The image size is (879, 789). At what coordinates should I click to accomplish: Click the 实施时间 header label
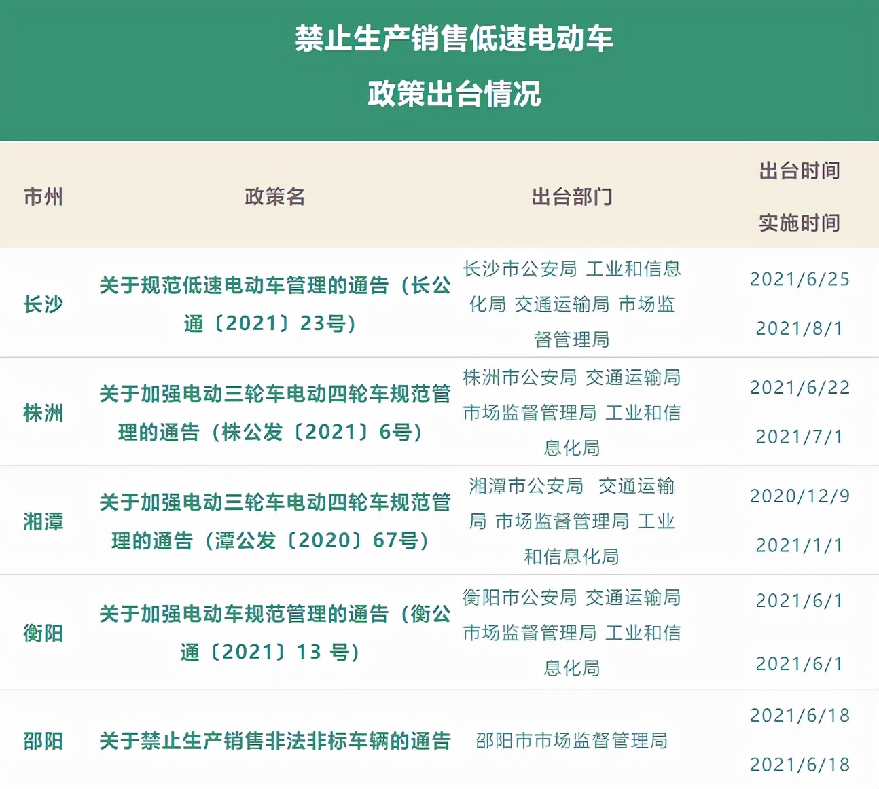(x=800, y=223)
